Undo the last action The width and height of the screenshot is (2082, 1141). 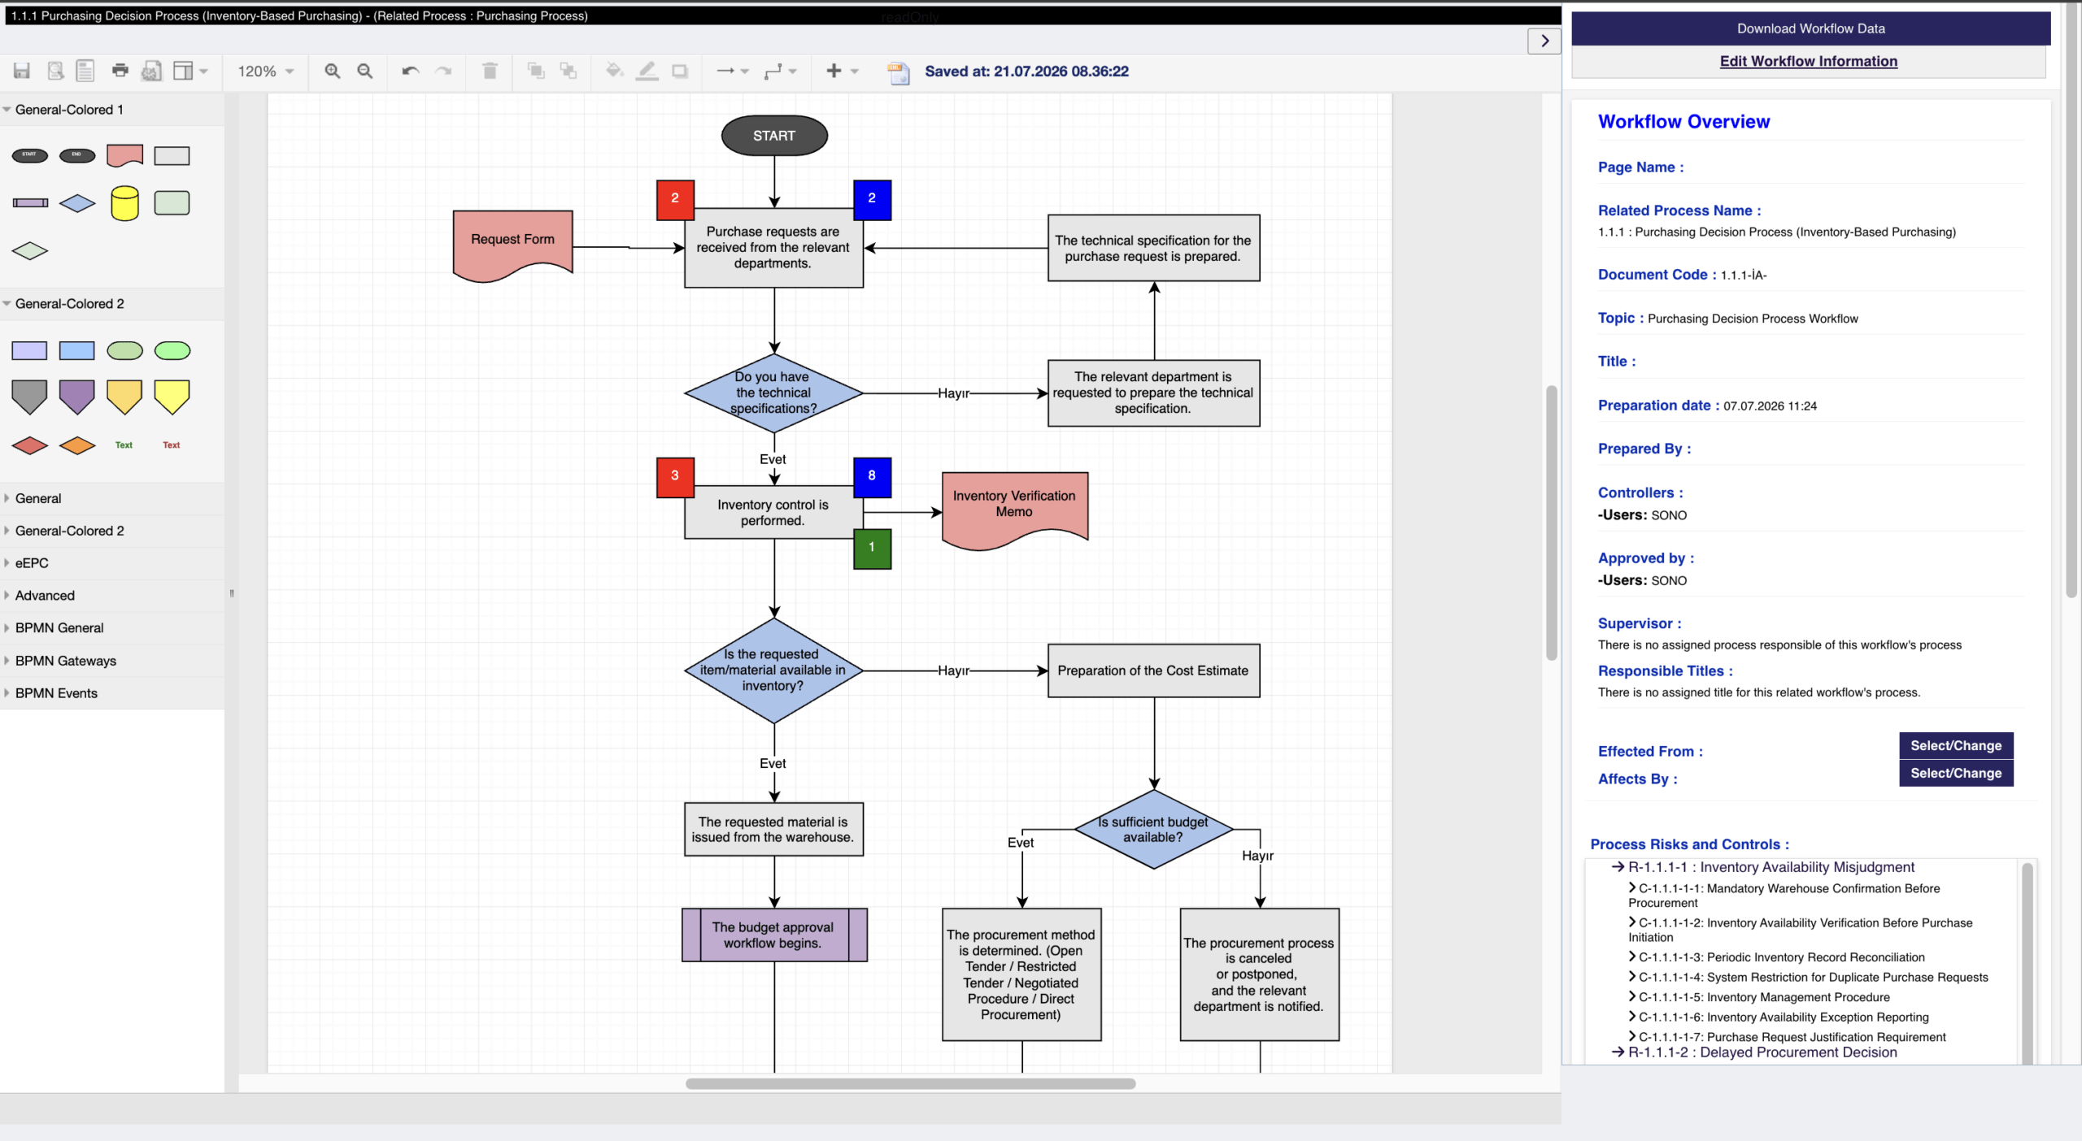pos(411,72)
